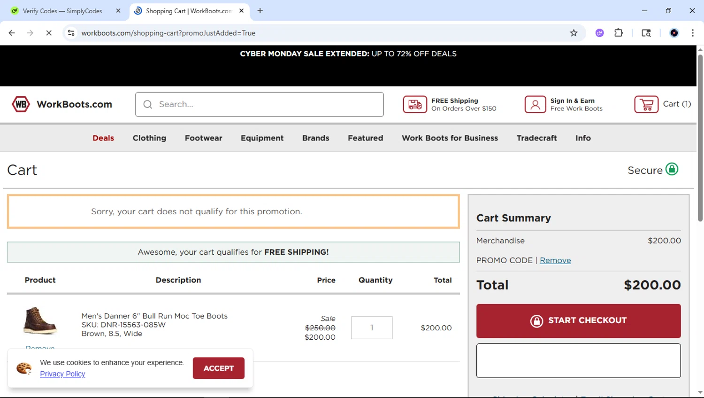Open the Chrome profile avatar
Screen dimensions: 704x398
point(674,33)
